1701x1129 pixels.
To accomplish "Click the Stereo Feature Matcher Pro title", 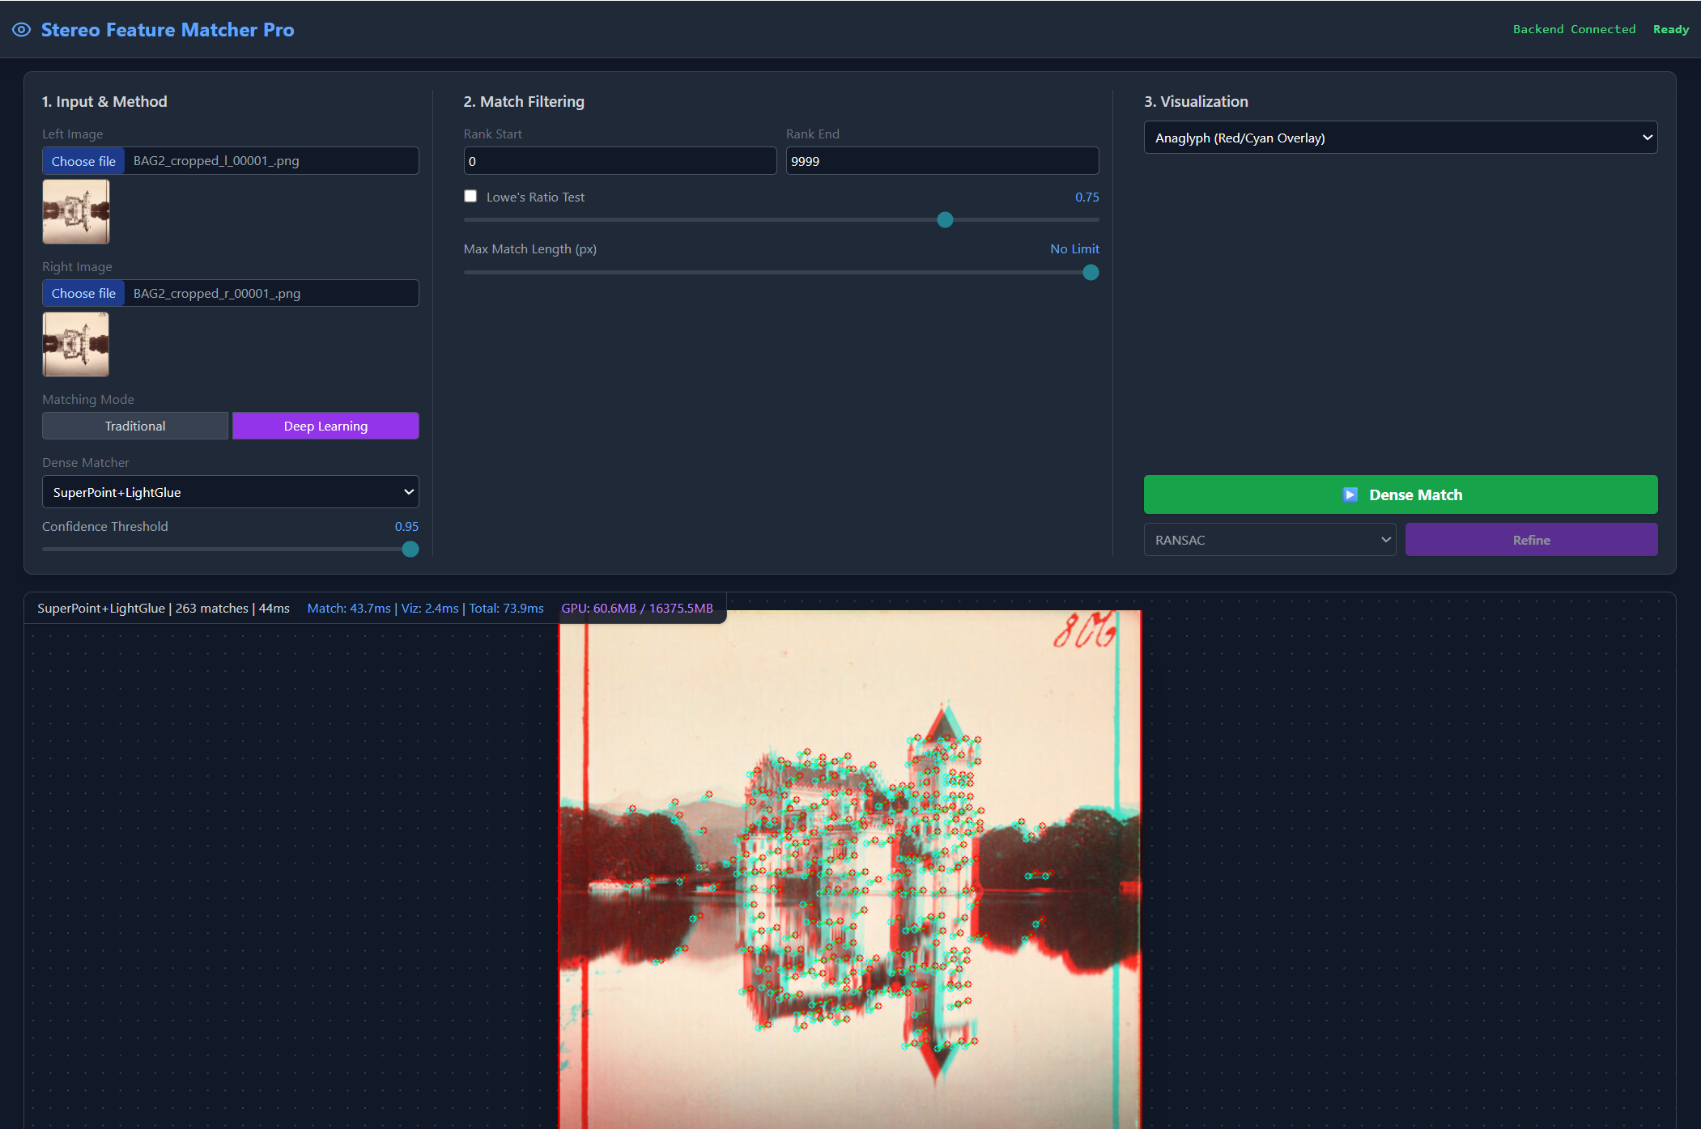I will tap(168, 30).
